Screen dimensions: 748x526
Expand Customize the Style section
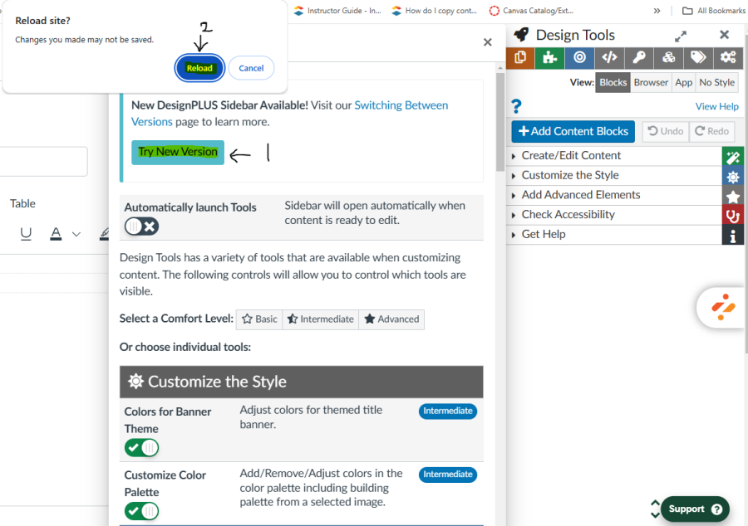pos(614,175)
